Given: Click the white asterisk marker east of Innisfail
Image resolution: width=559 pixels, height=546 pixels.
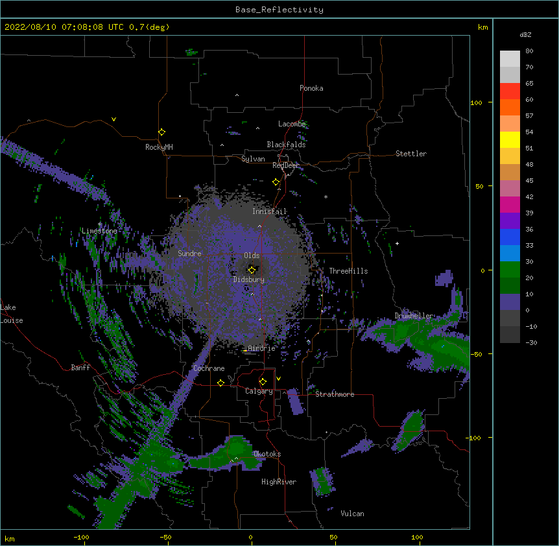Looking at the screenshot, I should click(326, 196).
